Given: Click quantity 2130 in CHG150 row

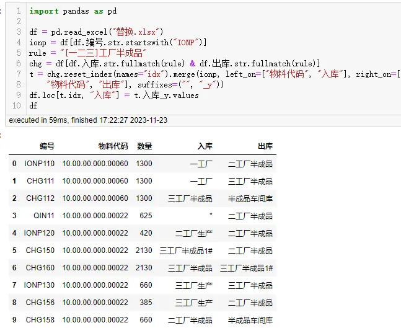Looking at the screenshot, I should pos(144,250).
